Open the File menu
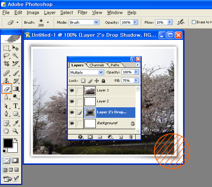 point(6,13)
